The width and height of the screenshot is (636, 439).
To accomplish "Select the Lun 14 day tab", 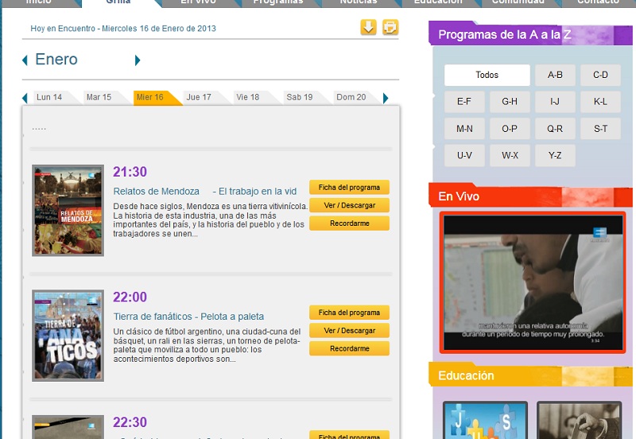I will point(49,97).
